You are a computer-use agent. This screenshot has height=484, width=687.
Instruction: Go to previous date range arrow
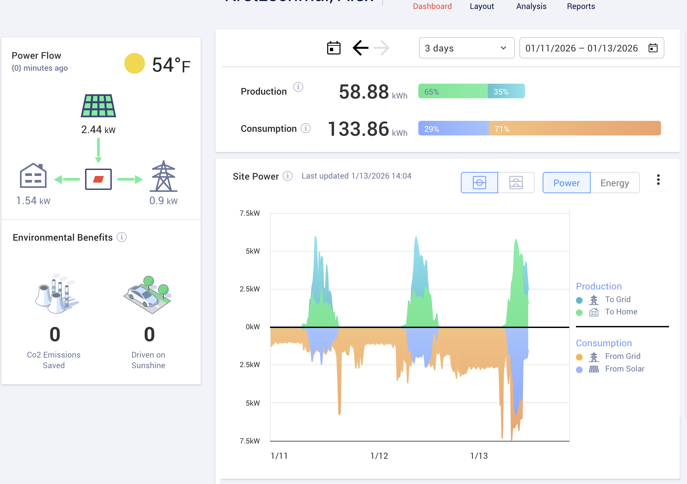[x=360, y=48]
